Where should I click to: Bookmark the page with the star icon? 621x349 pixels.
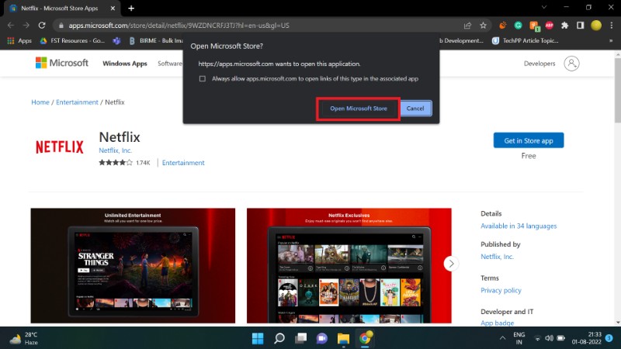point(483,26)
